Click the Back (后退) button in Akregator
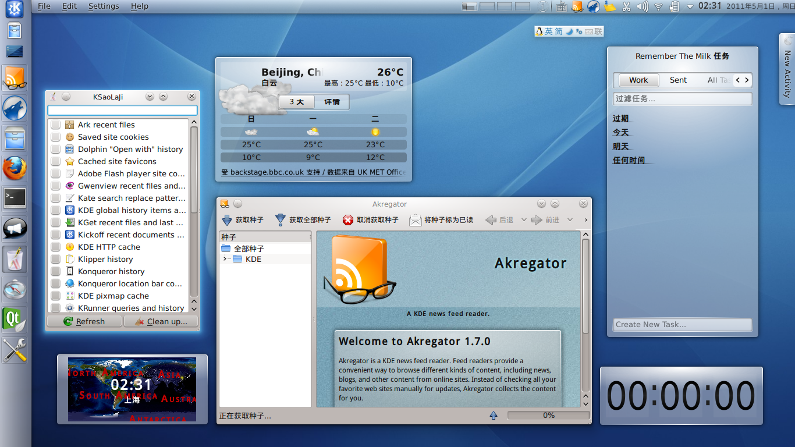Image resolution: width=795 pixels, height=447 pixels. (x=499, y=220)
